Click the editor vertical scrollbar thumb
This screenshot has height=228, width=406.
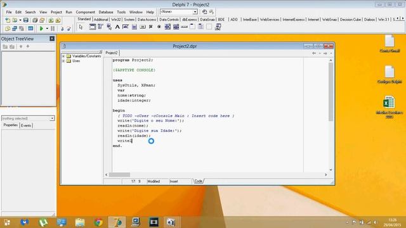[331, 92]
